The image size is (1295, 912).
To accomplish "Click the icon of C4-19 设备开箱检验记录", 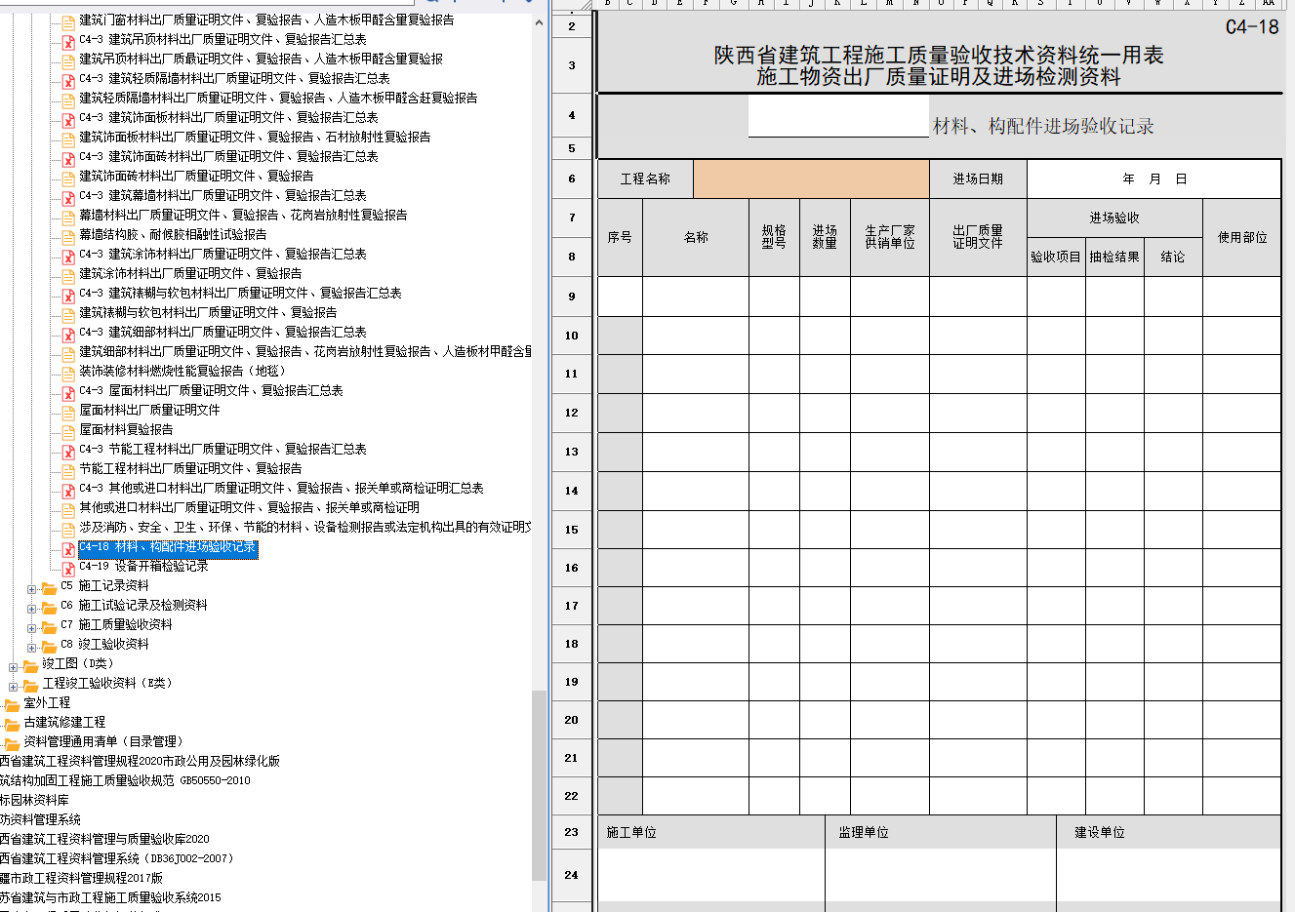I will click(68, 569).
